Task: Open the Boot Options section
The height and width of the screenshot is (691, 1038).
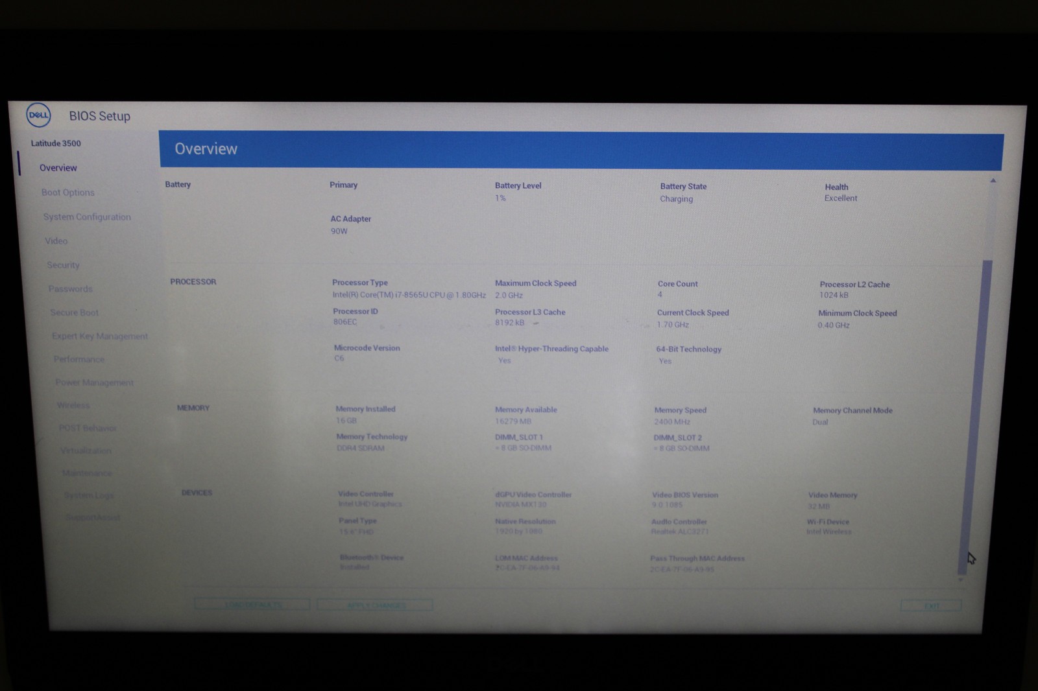Action: 67,193
